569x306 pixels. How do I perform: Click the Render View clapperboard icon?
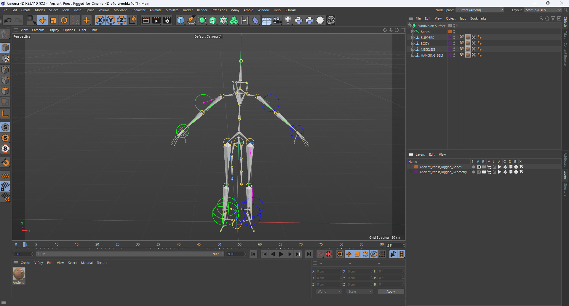146,20
